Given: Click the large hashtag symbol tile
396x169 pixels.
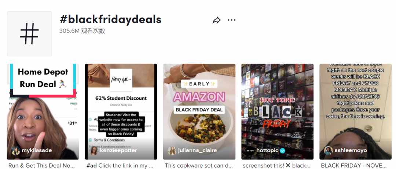Looking at the screenshot, I should click(x=29, y=34).
